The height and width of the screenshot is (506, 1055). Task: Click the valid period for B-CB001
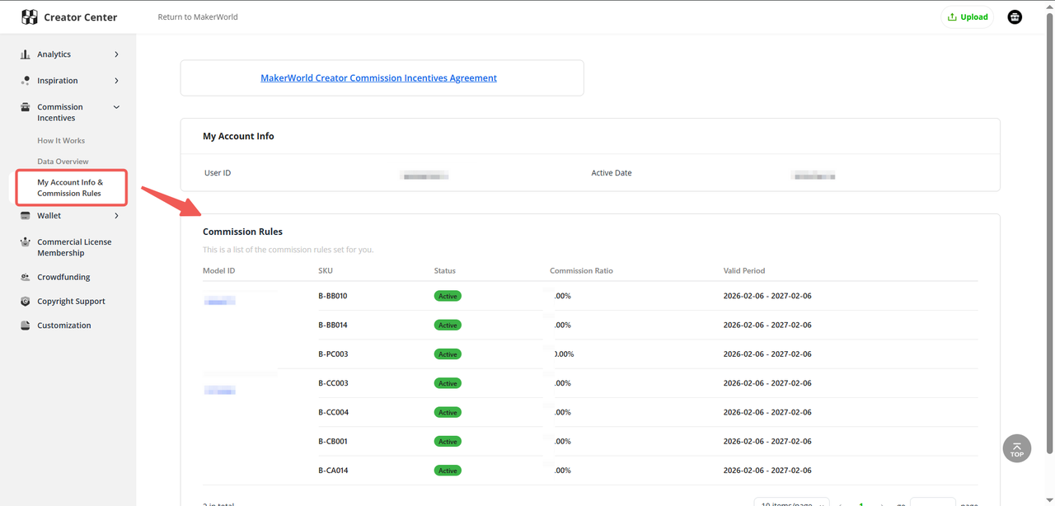767,442
